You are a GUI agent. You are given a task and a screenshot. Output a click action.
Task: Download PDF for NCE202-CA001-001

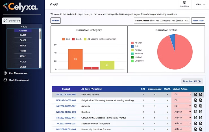click(x=201, y=94)
